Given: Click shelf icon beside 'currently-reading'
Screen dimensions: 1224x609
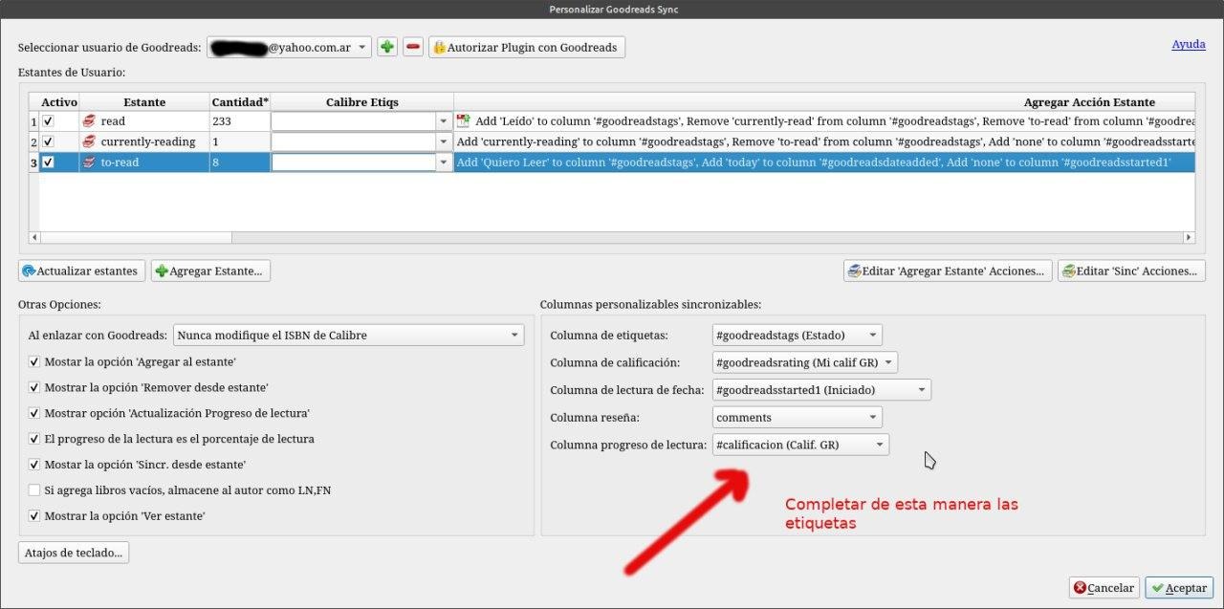Looking at the screenshot, I should tap(89, 141).
